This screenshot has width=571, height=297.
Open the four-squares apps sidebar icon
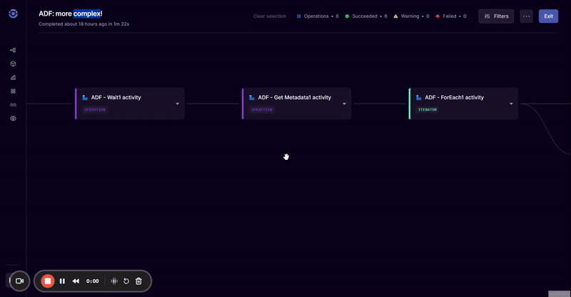click(x=13, y=91)
